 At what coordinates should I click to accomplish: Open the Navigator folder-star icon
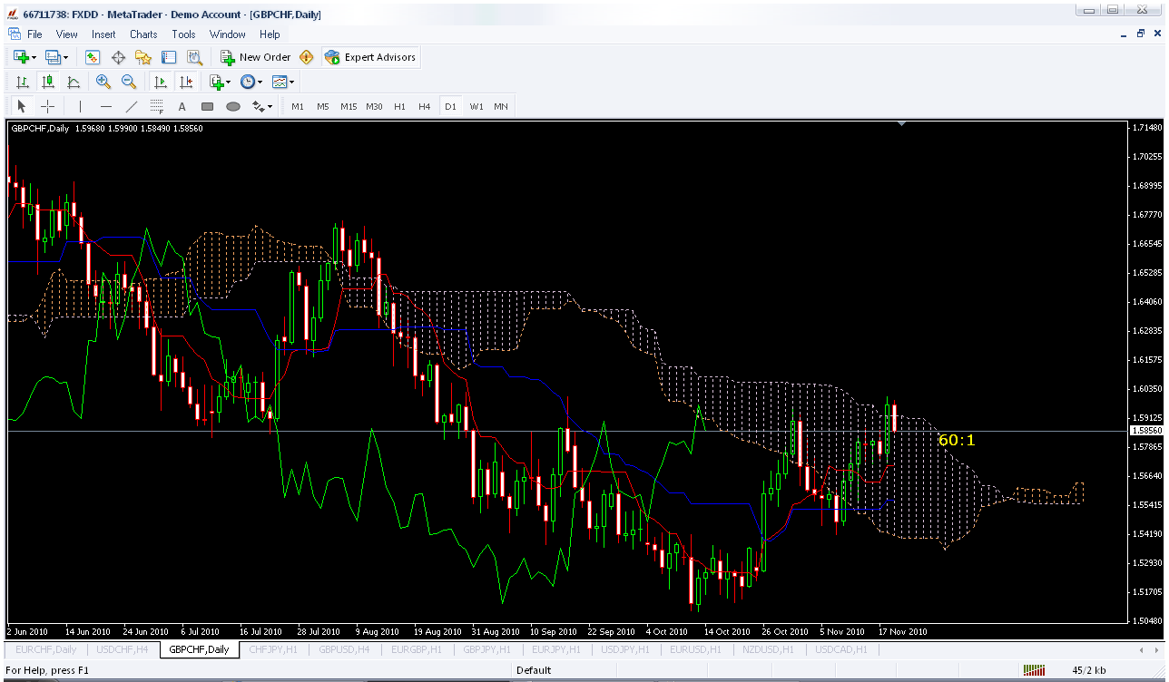[143, 57]
